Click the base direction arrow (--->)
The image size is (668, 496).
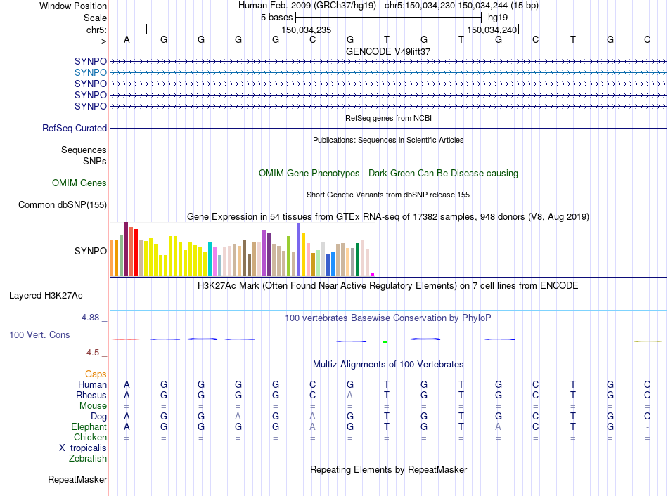[x=99, y=41]
